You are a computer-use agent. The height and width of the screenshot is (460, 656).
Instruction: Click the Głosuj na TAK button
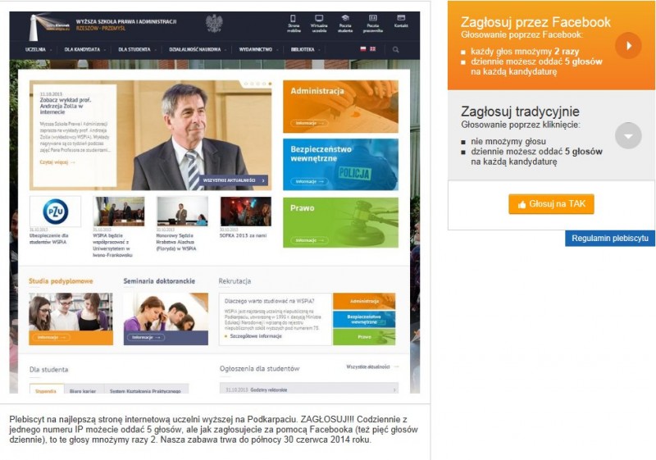click(551, 204)
